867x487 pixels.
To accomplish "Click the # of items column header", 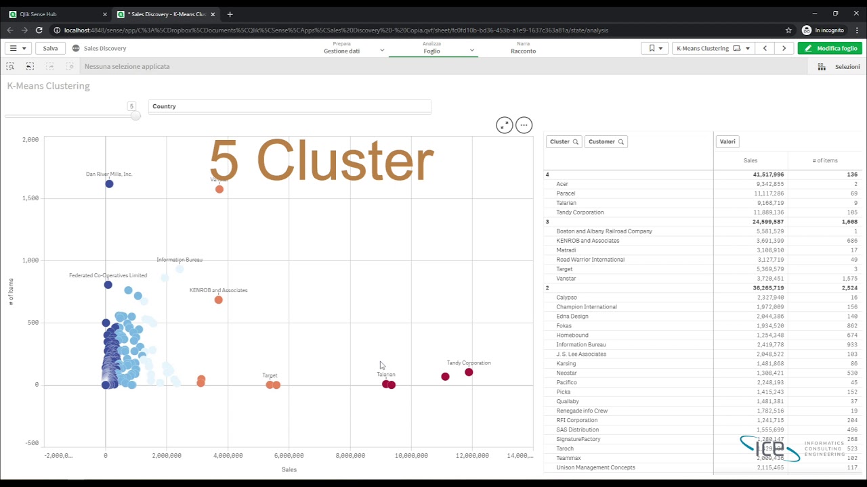I will [825, 160].
